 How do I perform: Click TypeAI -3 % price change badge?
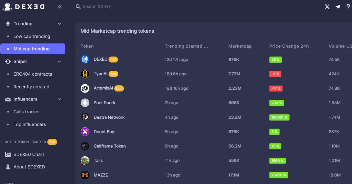point(275,74)
